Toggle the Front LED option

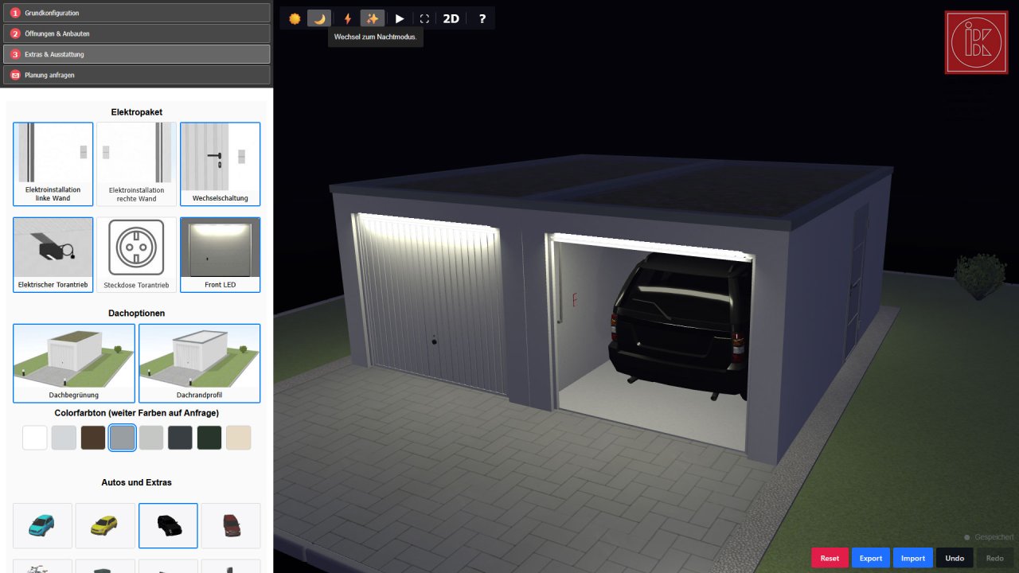pos(221,255)
